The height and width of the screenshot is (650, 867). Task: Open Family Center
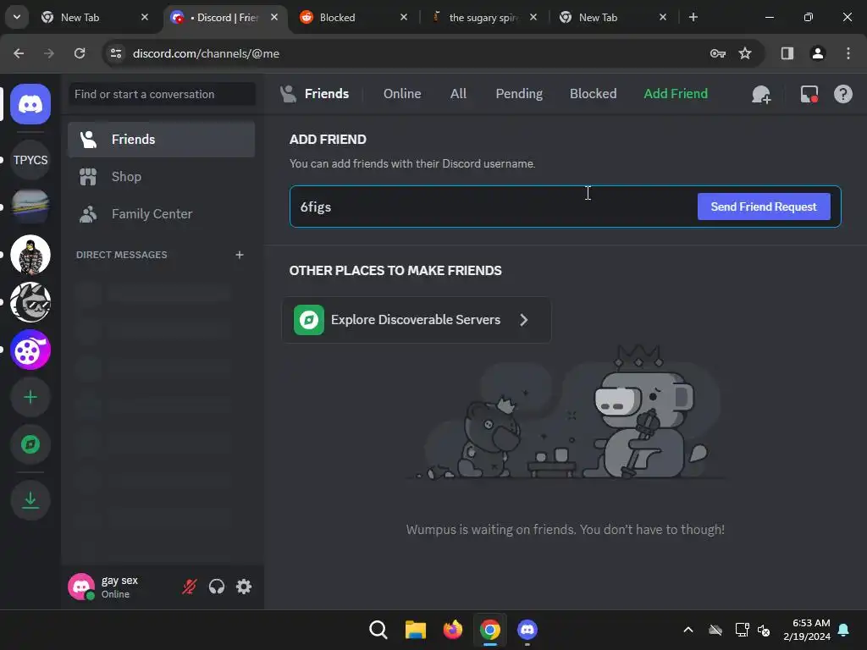[161, 214]
